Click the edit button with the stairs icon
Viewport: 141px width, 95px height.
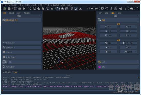128,52
